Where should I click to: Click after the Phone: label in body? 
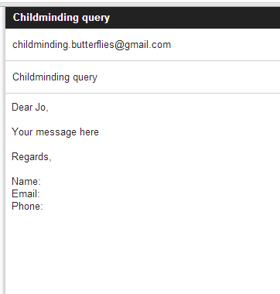pos(45,206)
